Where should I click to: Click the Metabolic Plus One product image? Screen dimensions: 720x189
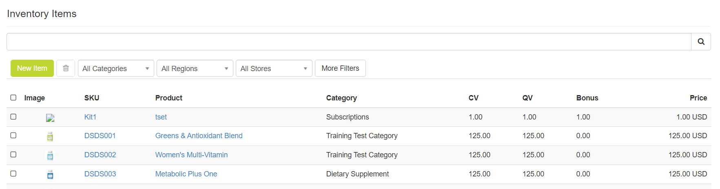(50, 174)
